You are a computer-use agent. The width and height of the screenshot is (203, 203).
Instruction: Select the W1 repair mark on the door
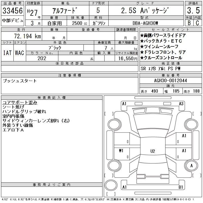coord(121,151)
